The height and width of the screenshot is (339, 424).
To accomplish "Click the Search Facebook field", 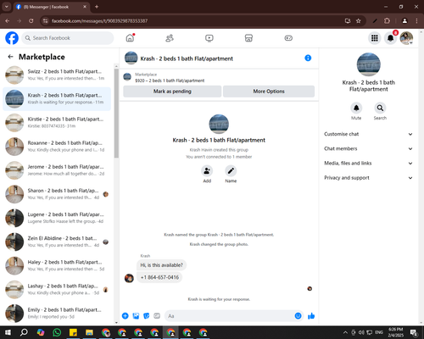I will (x=68, y=38).
